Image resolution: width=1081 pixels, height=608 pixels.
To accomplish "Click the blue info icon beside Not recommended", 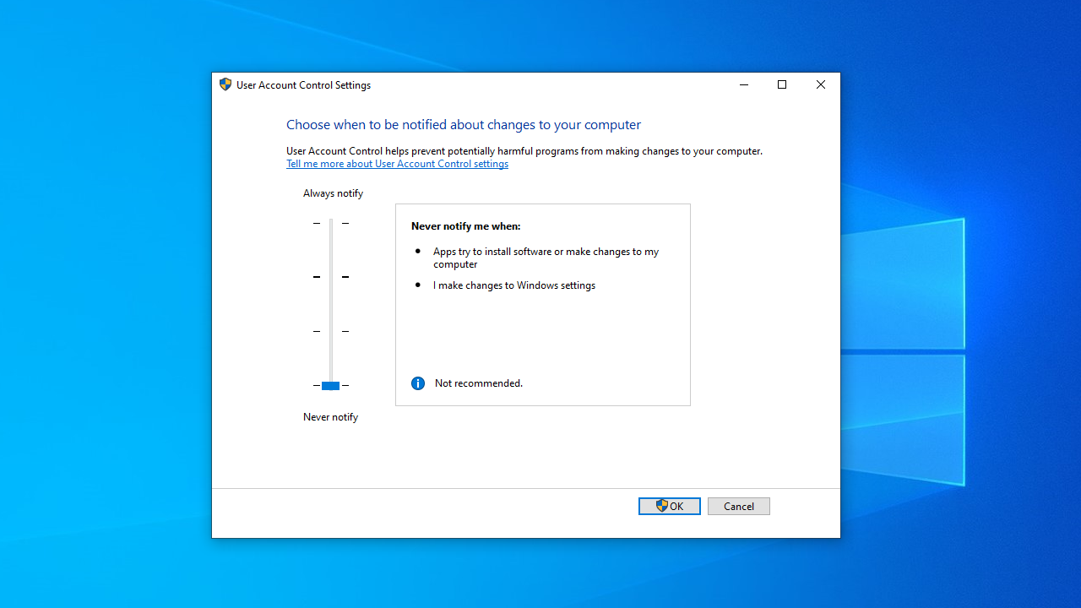I will tap(418, 383).
